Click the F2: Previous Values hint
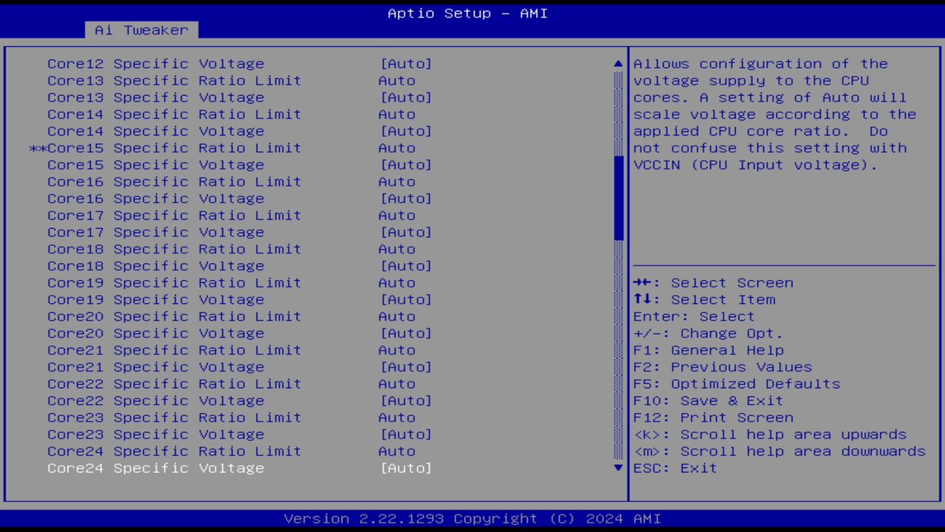The width and height of the screenshot is (945, 532). point(723,367)
